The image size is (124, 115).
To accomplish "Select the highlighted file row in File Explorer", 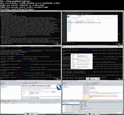I will point(88,23).
